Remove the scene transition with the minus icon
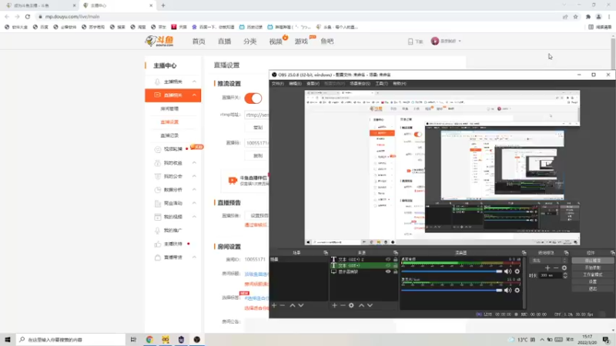The width and height of the screenshot is (616, 346). pos(556,268)
